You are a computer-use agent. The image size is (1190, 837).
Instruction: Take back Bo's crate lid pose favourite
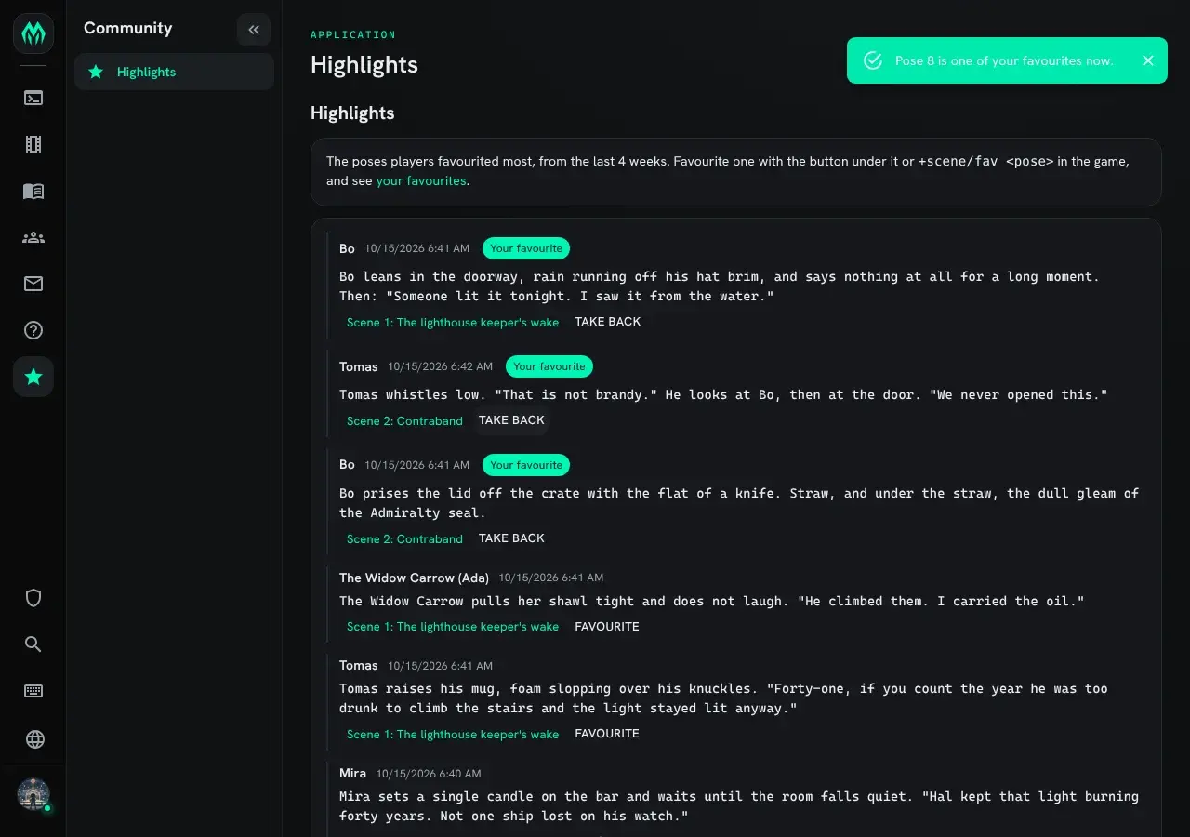[x=511, y=538]
